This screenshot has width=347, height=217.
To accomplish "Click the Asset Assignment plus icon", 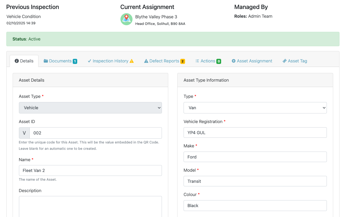I will point(233,61).
